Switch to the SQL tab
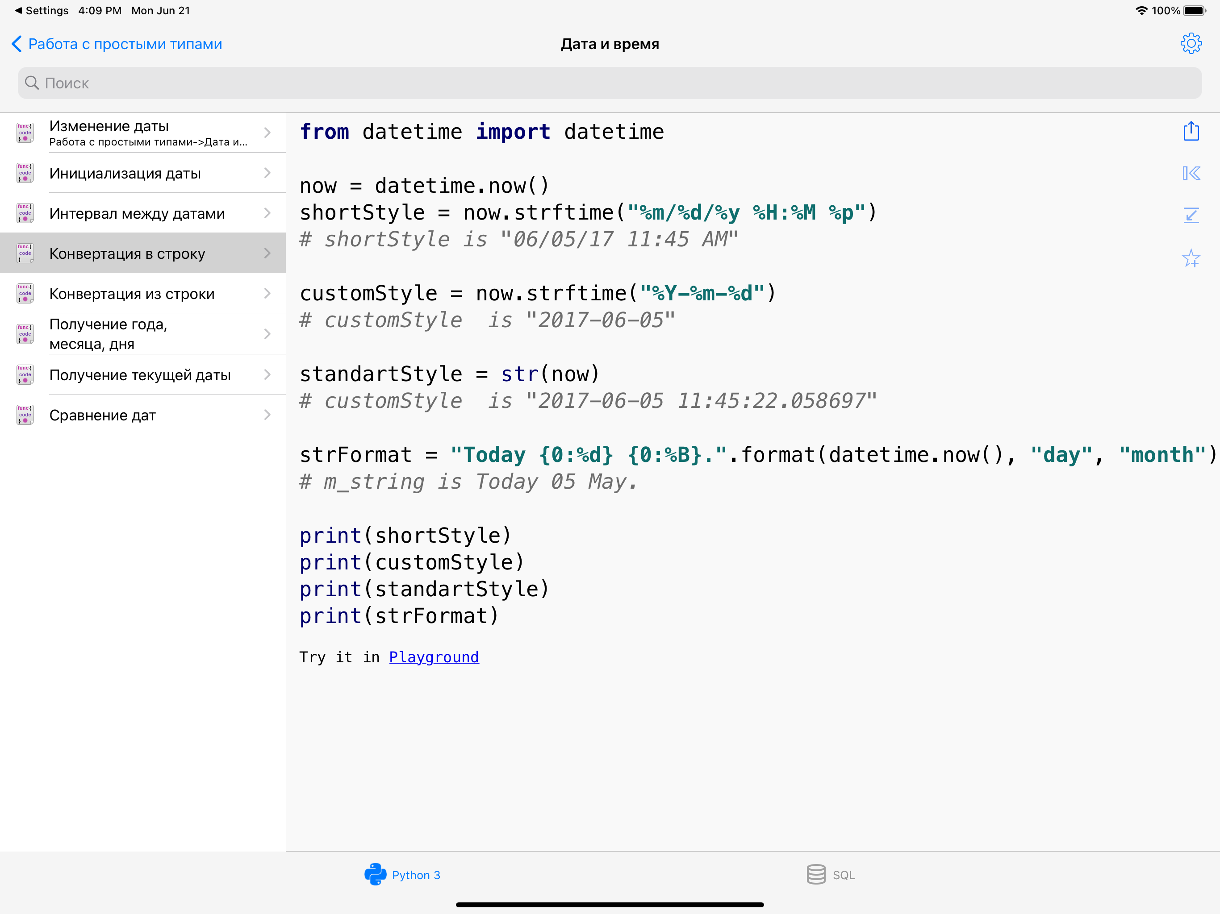This screenshot has width=1220, height=914. pos(831,875)
